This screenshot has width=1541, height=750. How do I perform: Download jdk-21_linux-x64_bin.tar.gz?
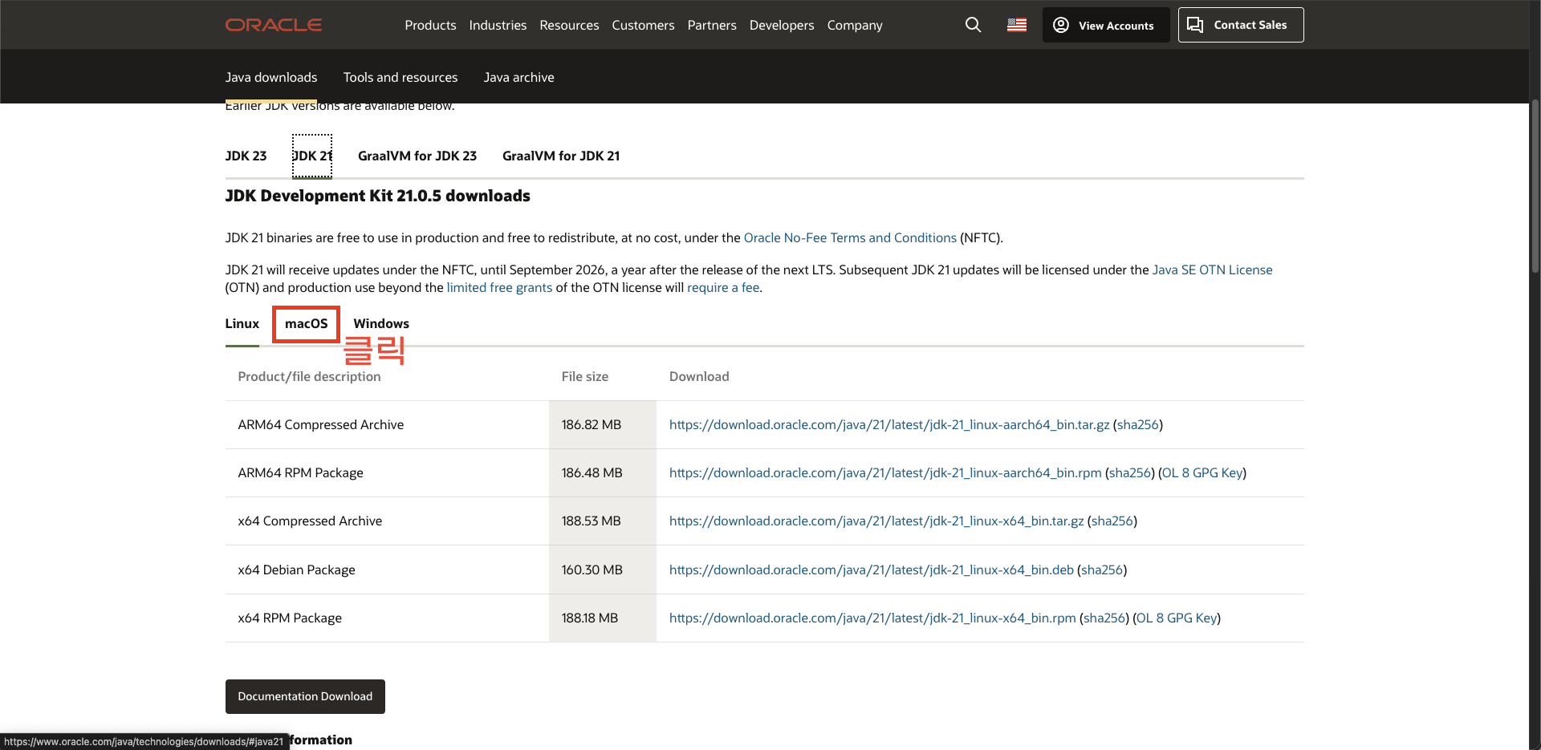click(876, 521)
